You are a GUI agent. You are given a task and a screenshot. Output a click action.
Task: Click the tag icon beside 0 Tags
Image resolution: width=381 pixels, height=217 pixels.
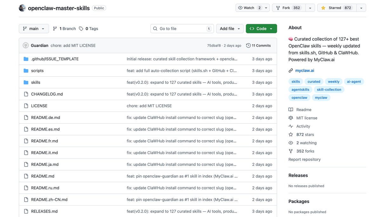coord(81,29)
